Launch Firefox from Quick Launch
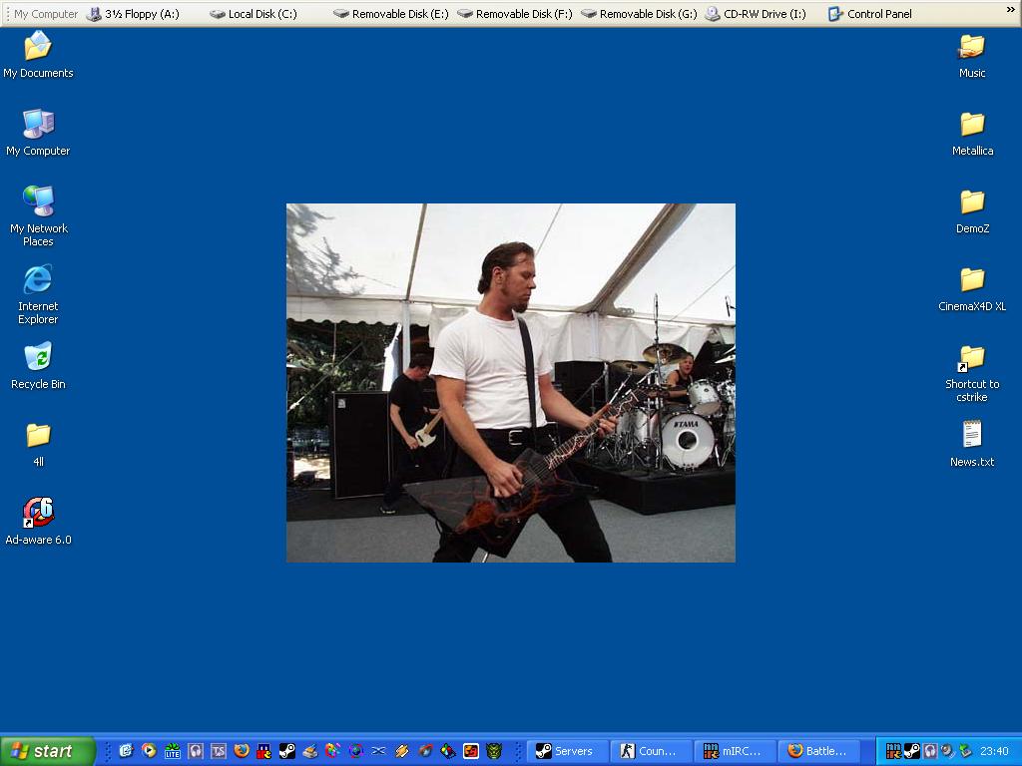1022x766 pixels. coord(242,751)
